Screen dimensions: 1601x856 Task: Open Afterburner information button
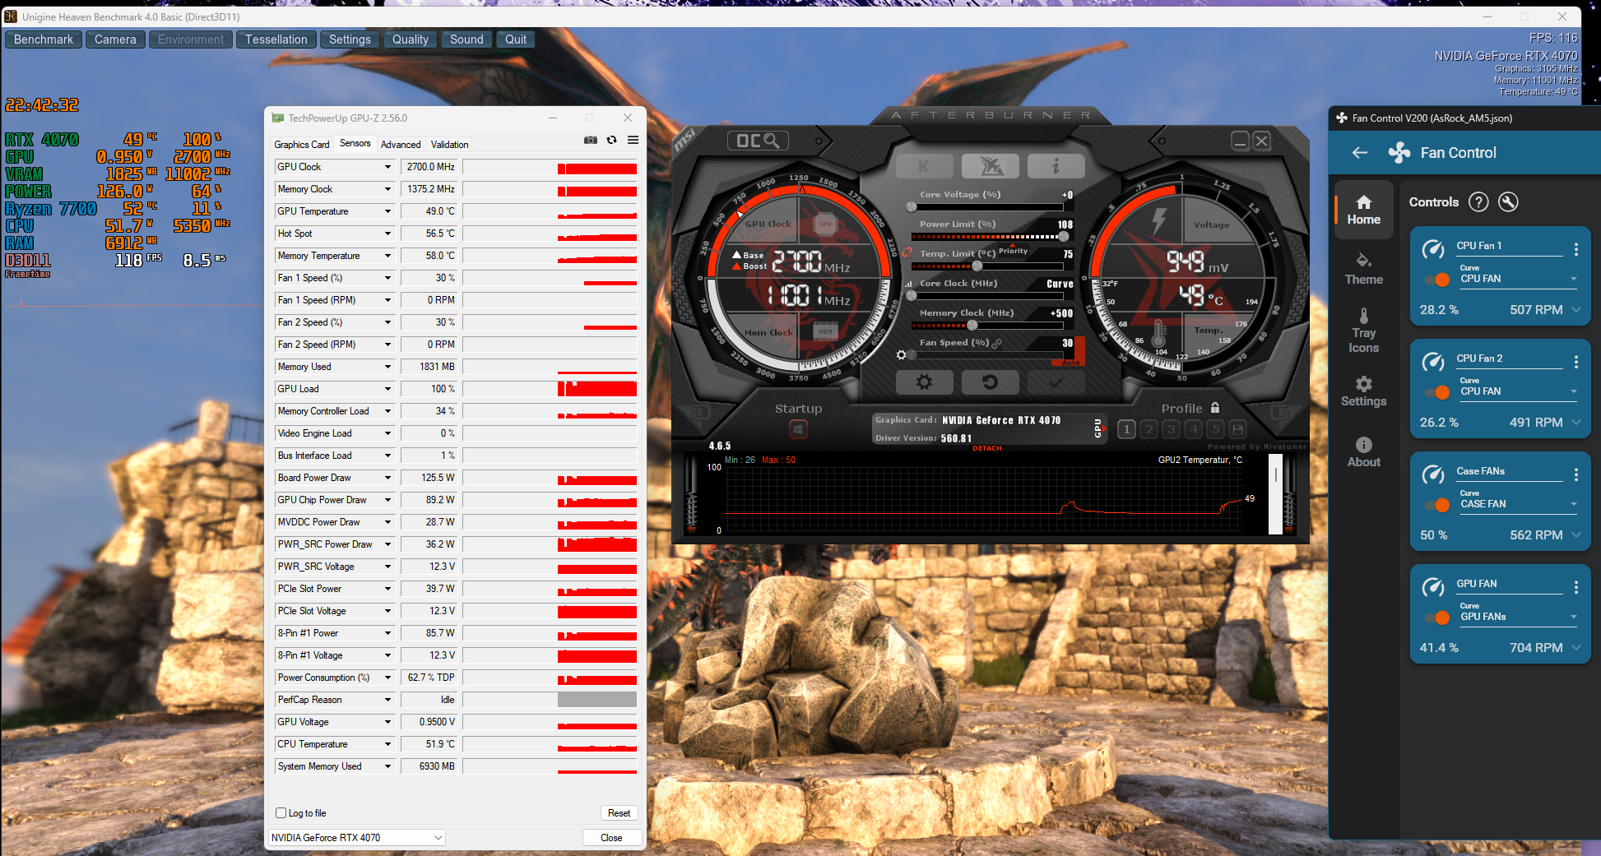(1056, 166)
